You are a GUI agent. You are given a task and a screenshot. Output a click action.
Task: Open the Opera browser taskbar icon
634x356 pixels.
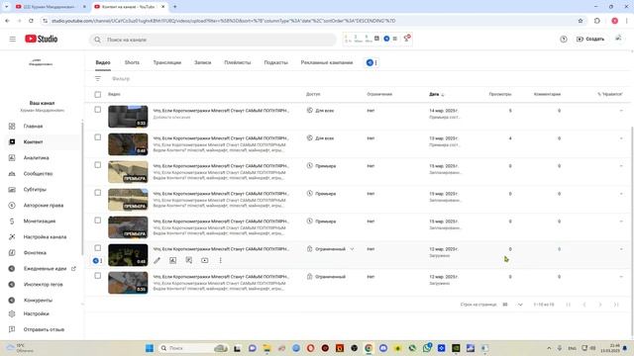pos(310,348)
